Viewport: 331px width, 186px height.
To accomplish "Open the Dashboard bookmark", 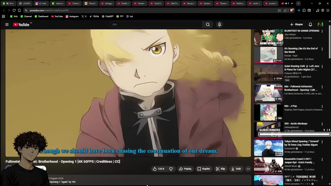I will 41,16.
